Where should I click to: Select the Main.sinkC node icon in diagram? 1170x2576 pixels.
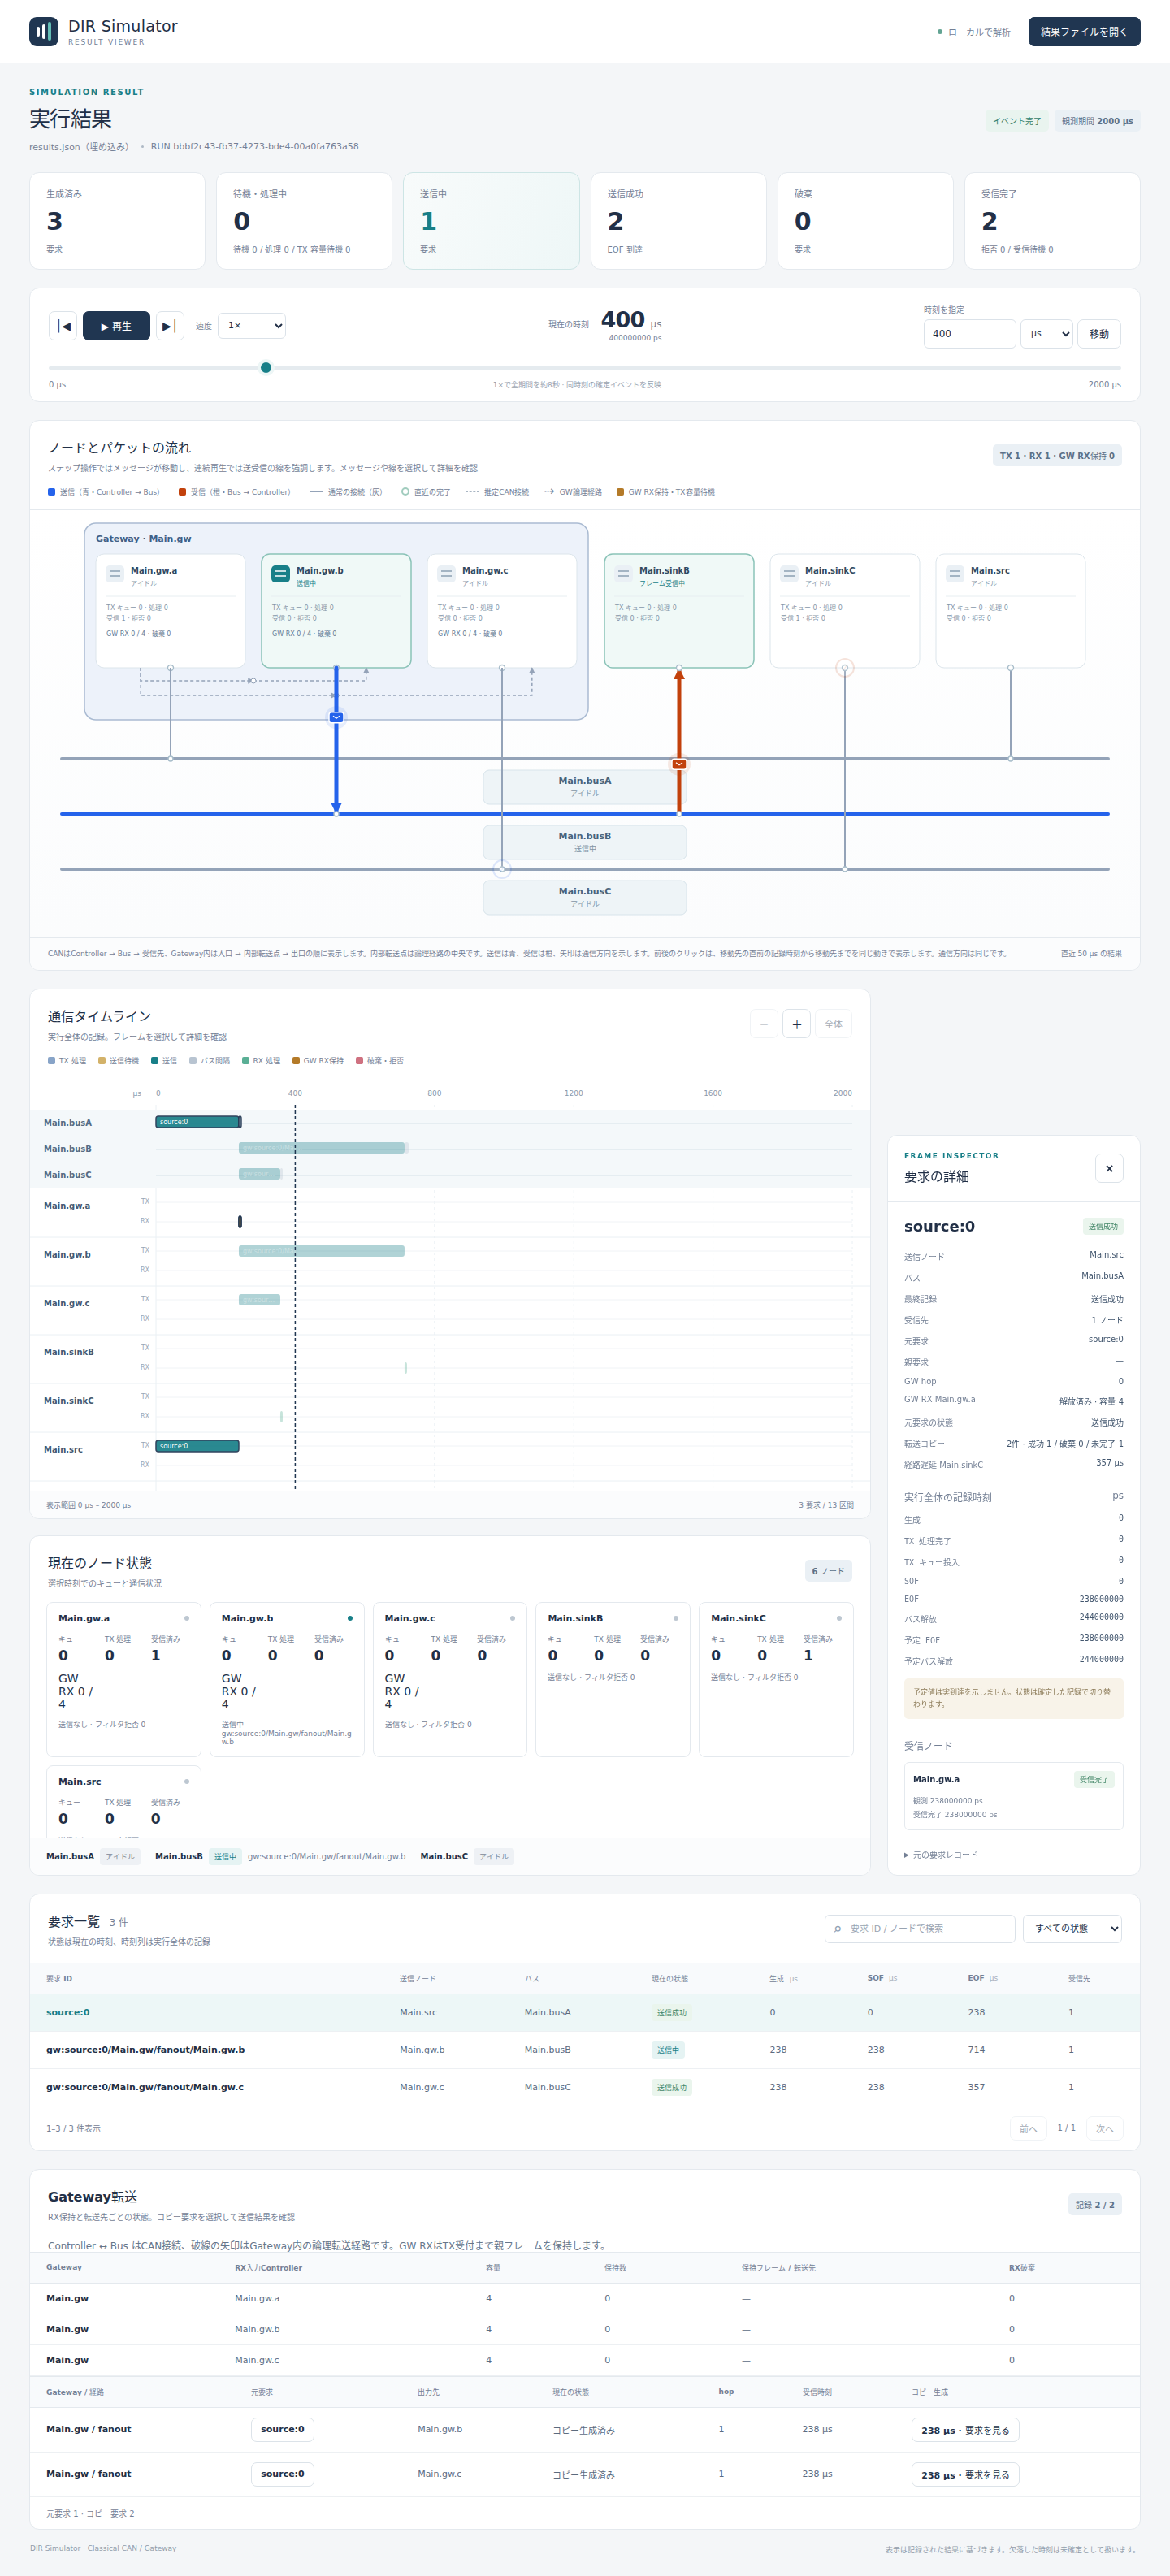click(790, 574)
